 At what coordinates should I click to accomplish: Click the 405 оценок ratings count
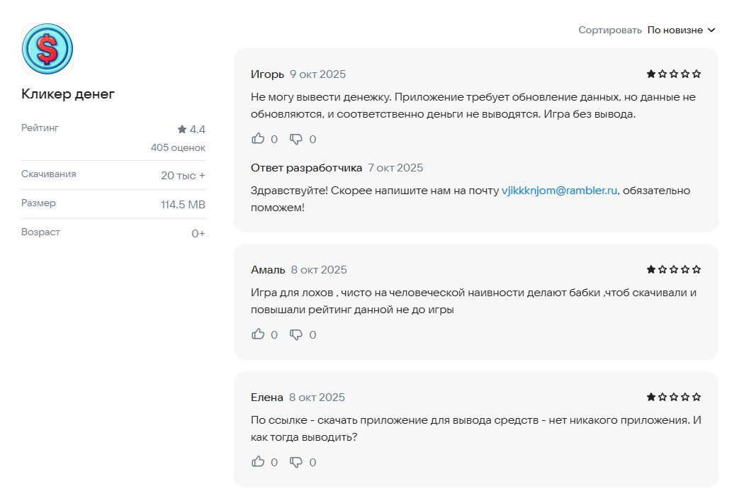click(178, 148)
